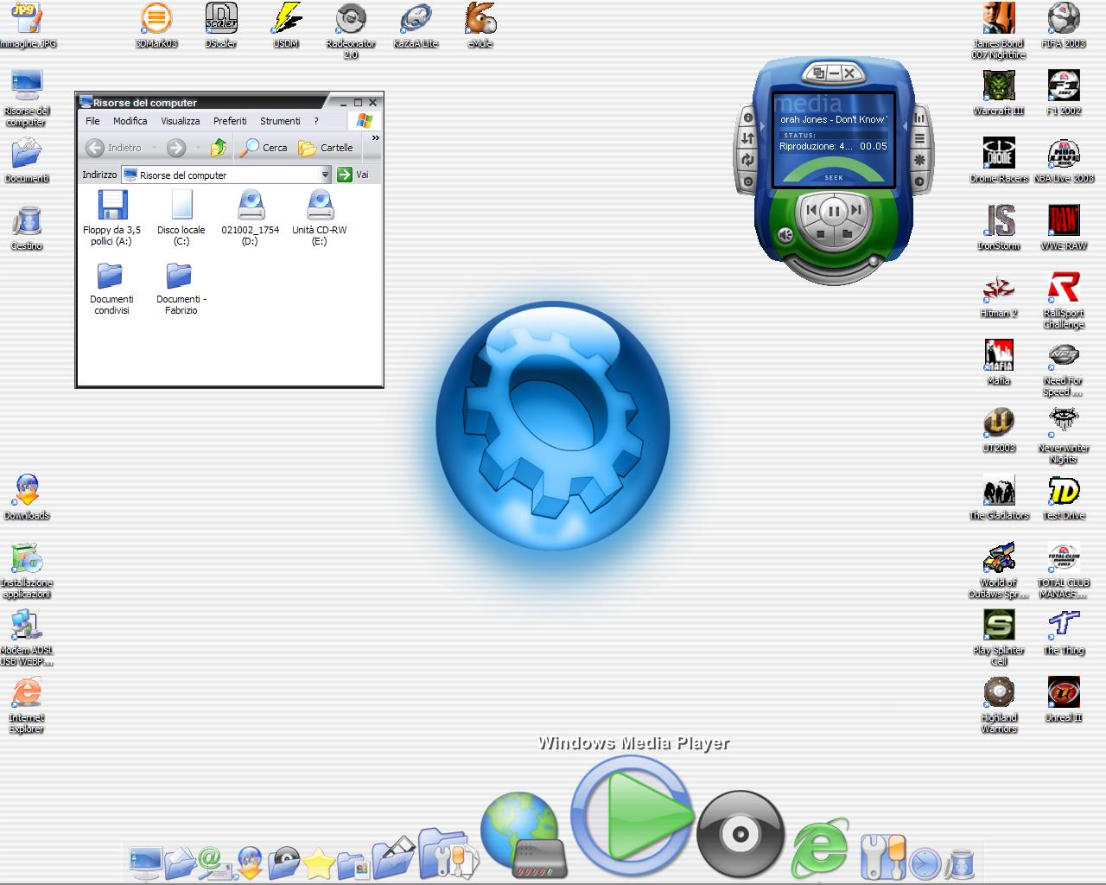Viewport: 1106px width, 885px height.
Task: Select the 021002_1754 (D:) drive
Action: click(251, 218)
